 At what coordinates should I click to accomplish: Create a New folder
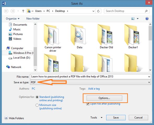(x=33, y=18)
